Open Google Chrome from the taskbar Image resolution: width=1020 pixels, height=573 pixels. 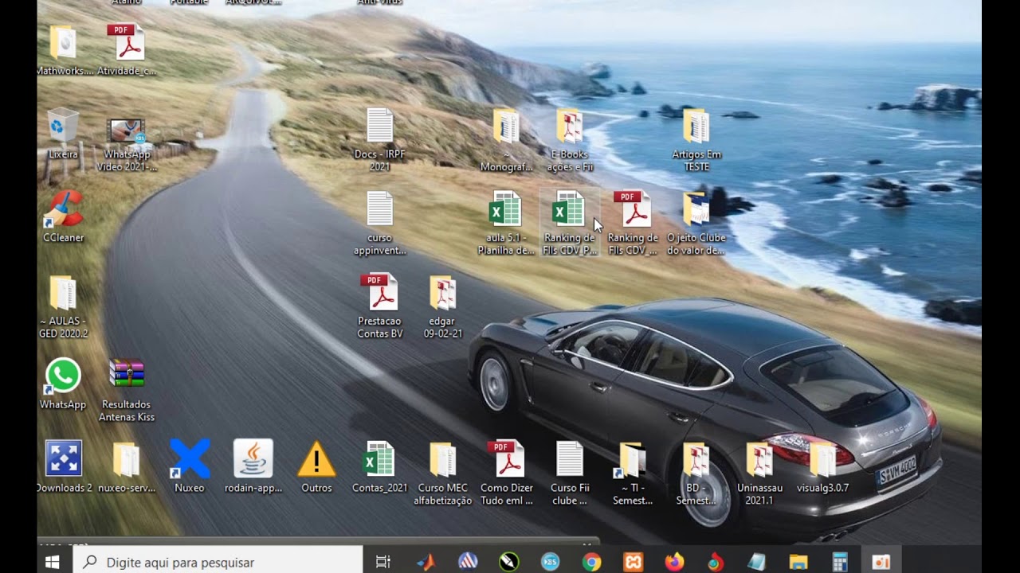tap(591, 562)
